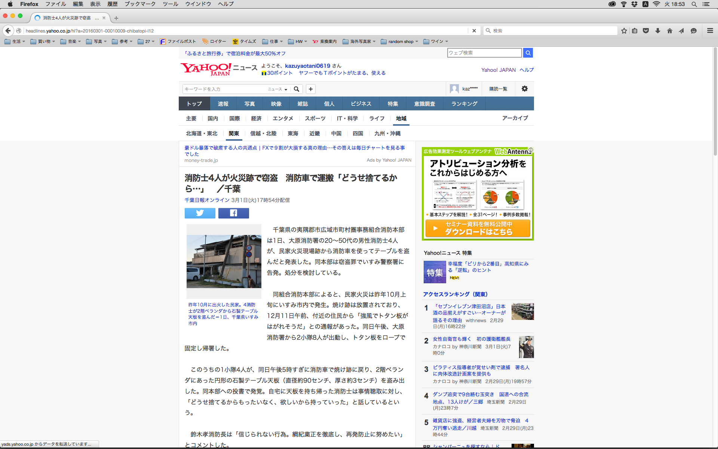Share article via Facebook button

click(233, 213)
